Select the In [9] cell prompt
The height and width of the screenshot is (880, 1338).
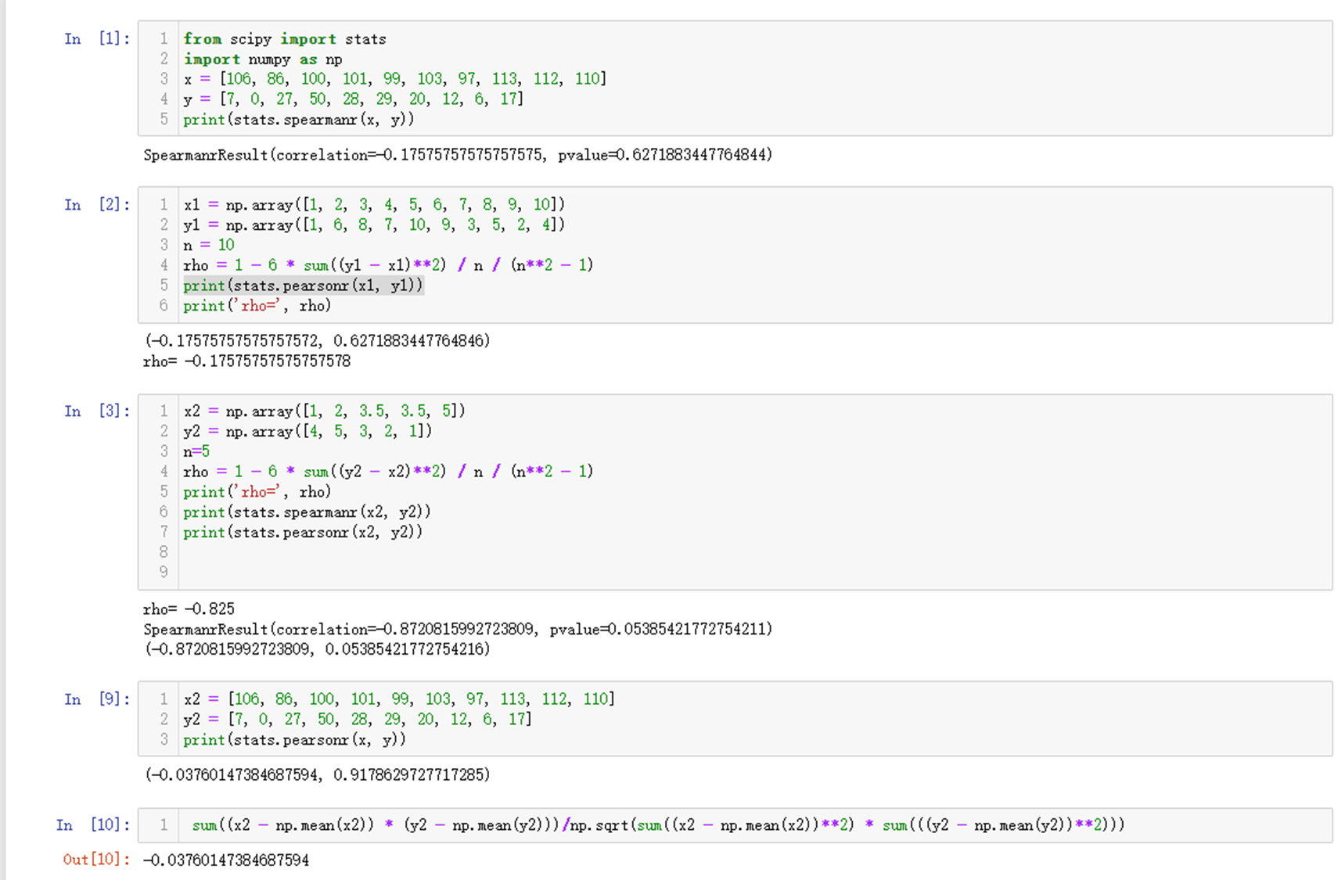[97, 699]
